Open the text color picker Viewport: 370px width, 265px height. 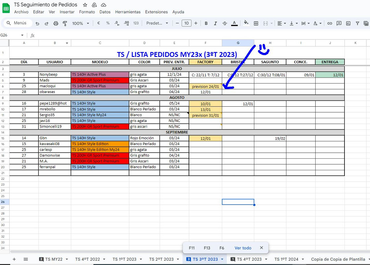pos(234,23)
